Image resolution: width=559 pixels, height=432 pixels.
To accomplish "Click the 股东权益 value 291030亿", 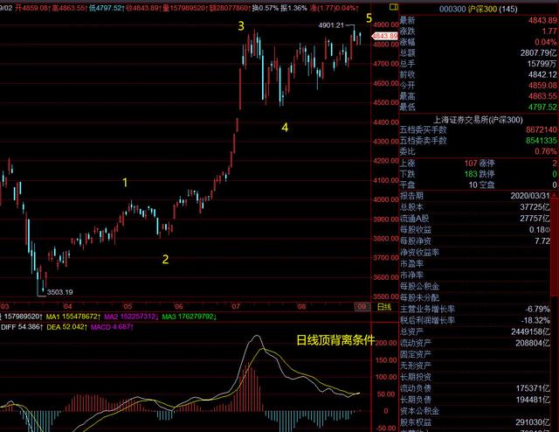I will (533, 422).
